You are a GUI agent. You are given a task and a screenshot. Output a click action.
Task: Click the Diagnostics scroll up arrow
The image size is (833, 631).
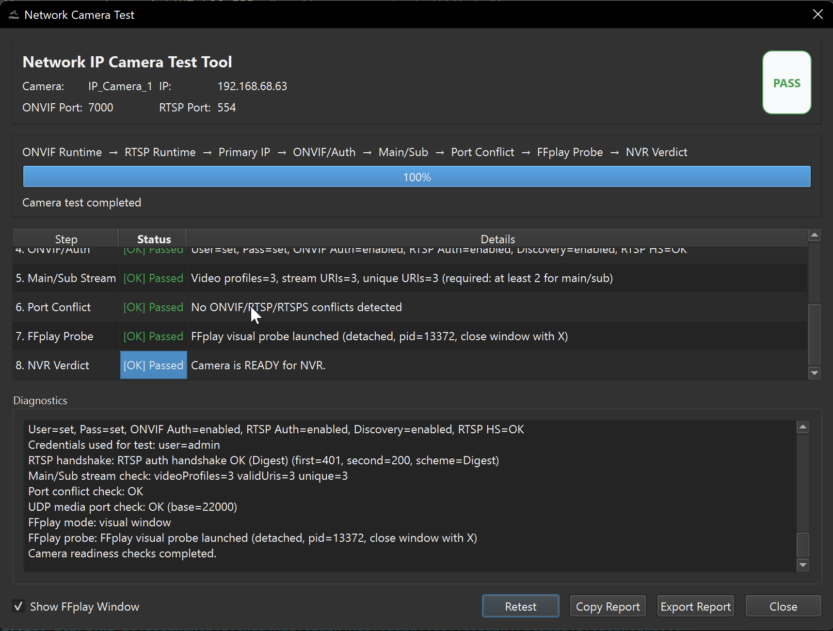[x=803, y=427]
